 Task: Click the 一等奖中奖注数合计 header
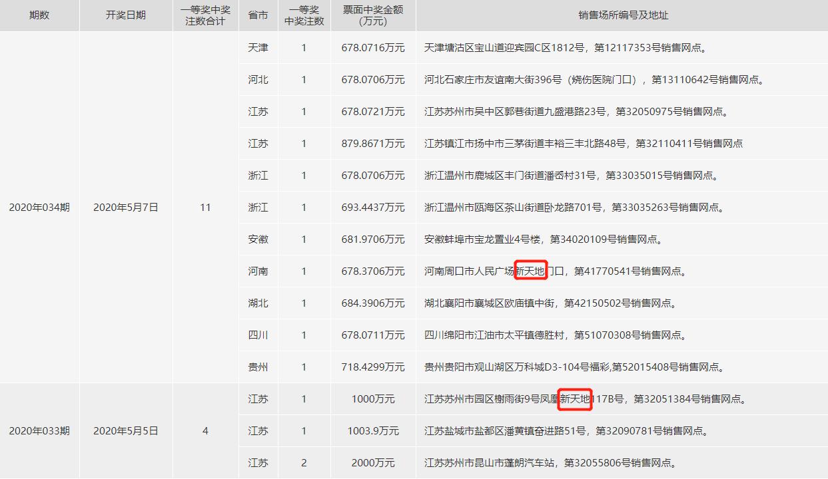click(x=206, y=15)
